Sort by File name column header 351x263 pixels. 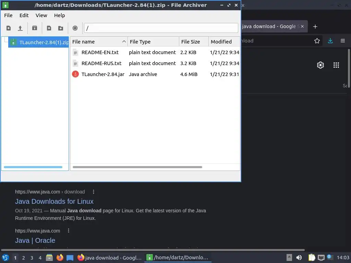99,41
